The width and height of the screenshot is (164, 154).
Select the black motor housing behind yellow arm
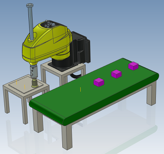click(81, 47)
